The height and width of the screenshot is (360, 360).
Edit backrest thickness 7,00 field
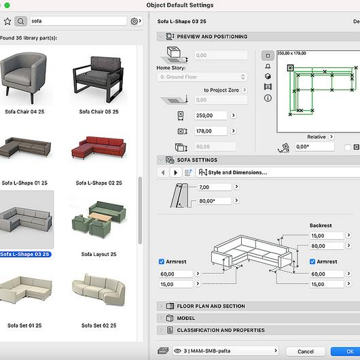[215, 187]
